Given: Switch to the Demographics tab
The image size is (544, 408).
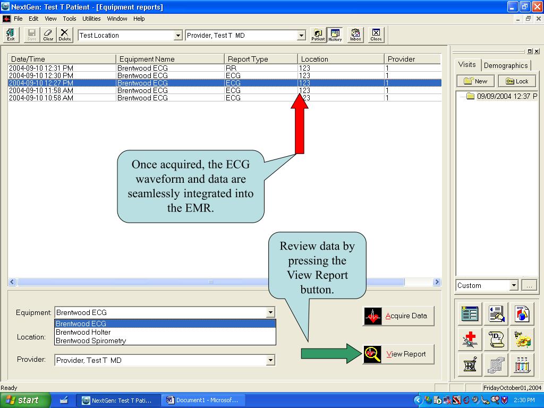Looking at the screenshot, I should point(506,65).
